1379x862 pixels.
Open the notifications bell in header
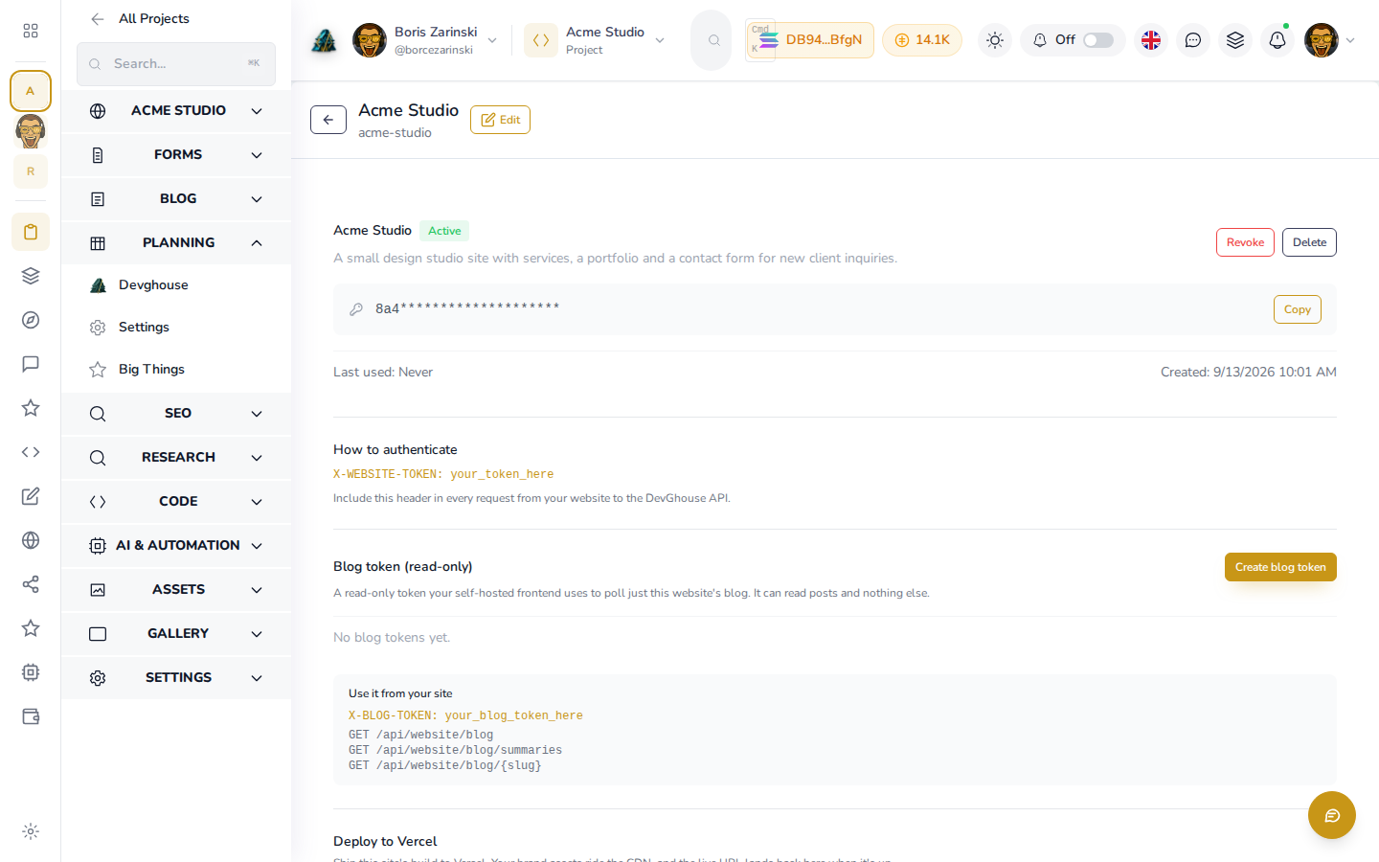pyautogui.click(x=1277, y=40)
